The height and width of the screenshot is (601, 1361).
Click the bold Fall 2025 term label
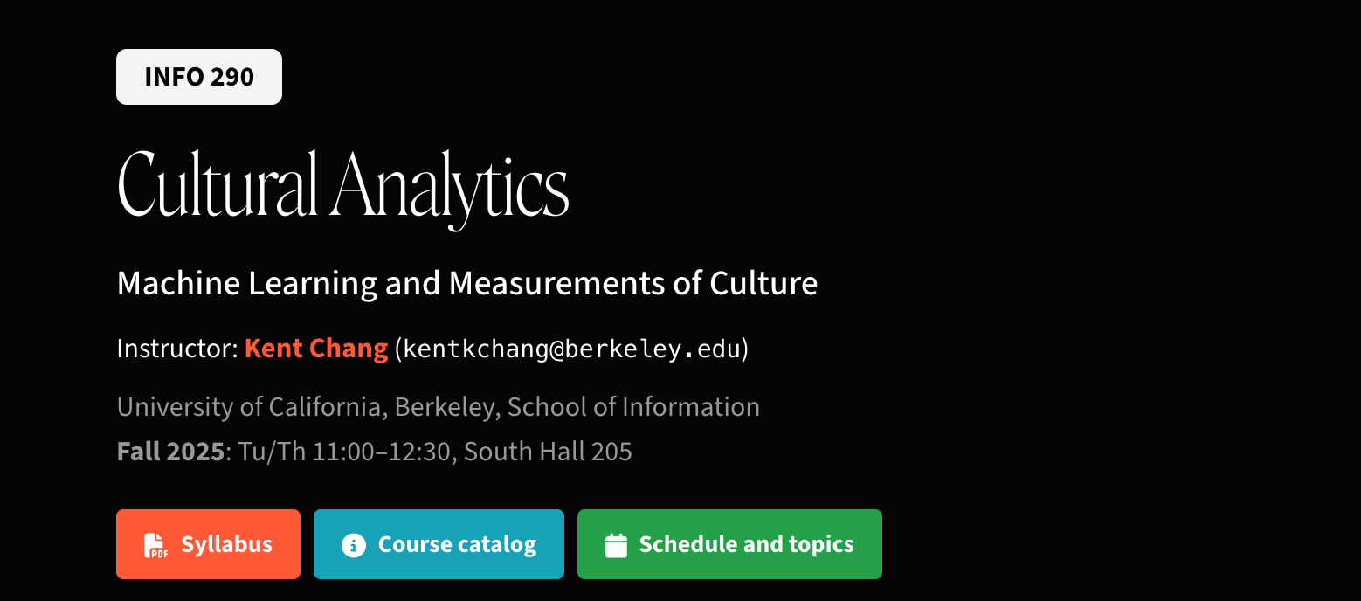[x=170, y=452]
